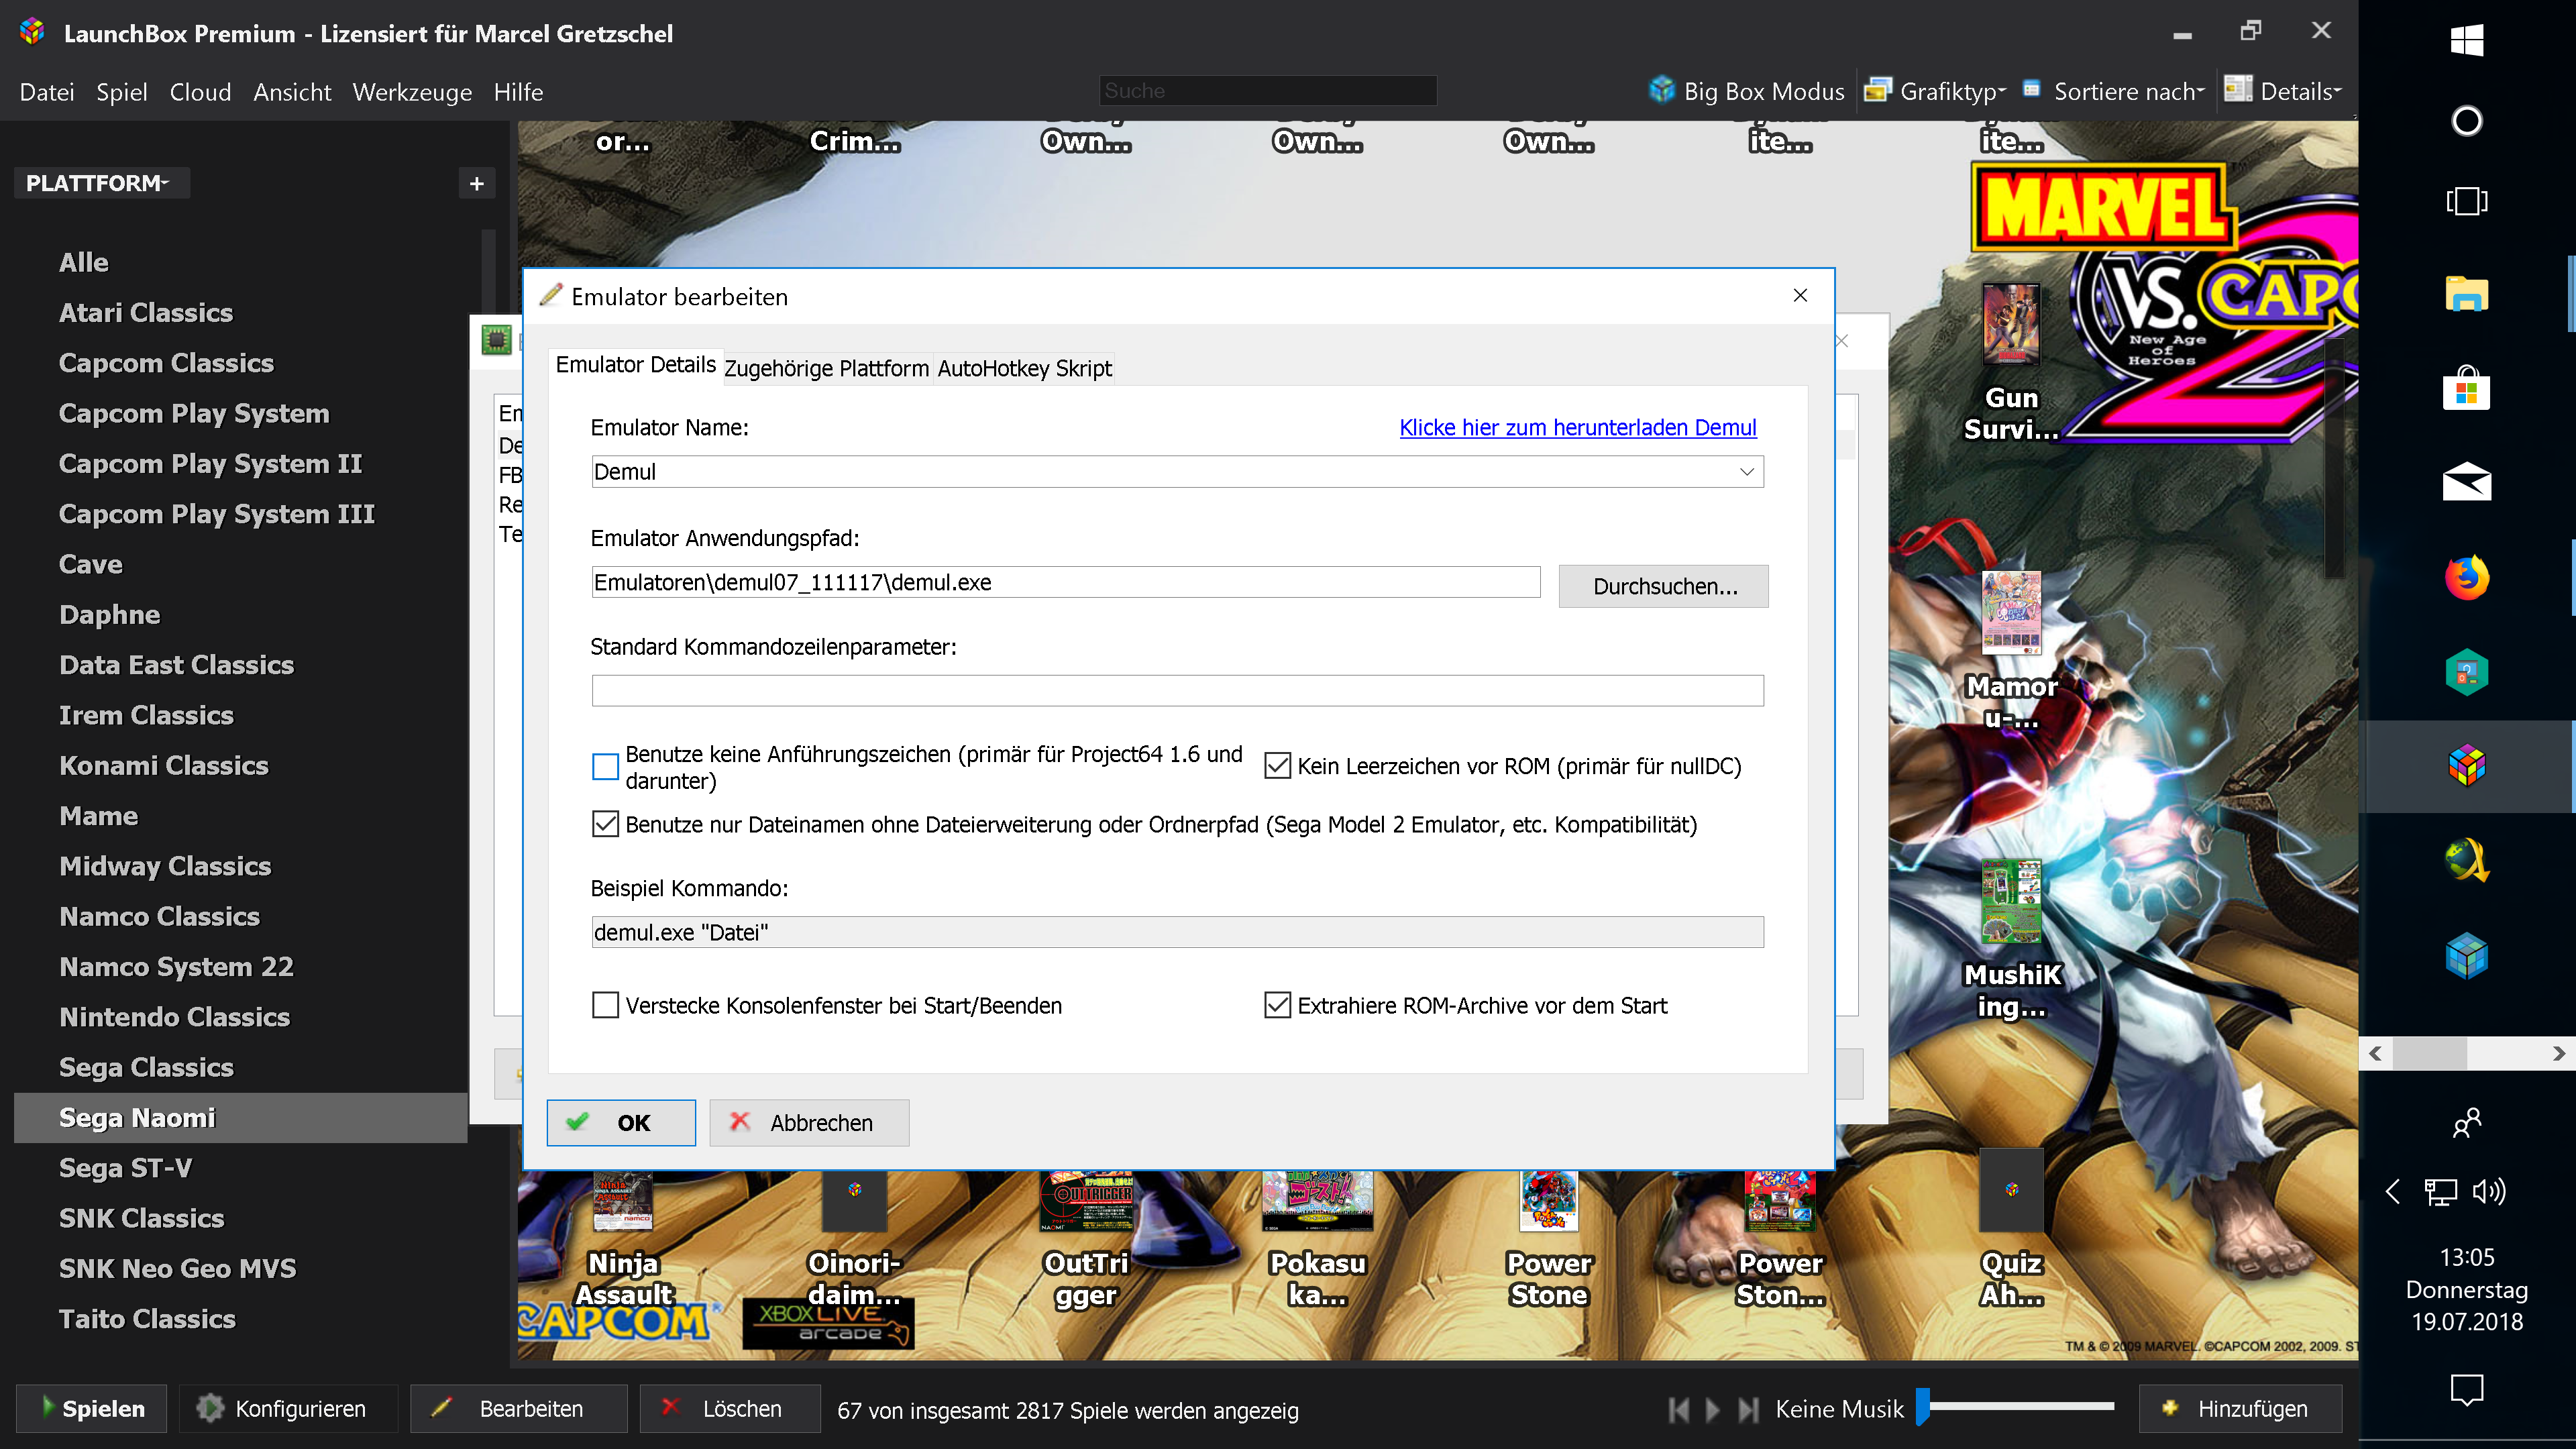Open the Details dropdown

tap(2283, 91)
